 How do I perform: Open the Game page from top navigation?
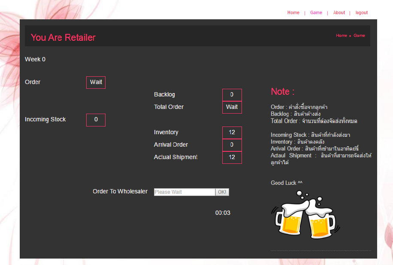pos(316,13)
